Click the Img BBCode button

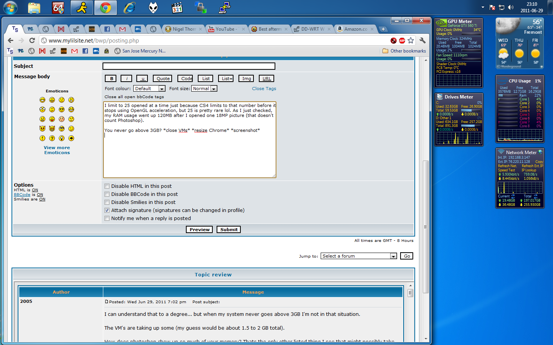click(247, 79)
